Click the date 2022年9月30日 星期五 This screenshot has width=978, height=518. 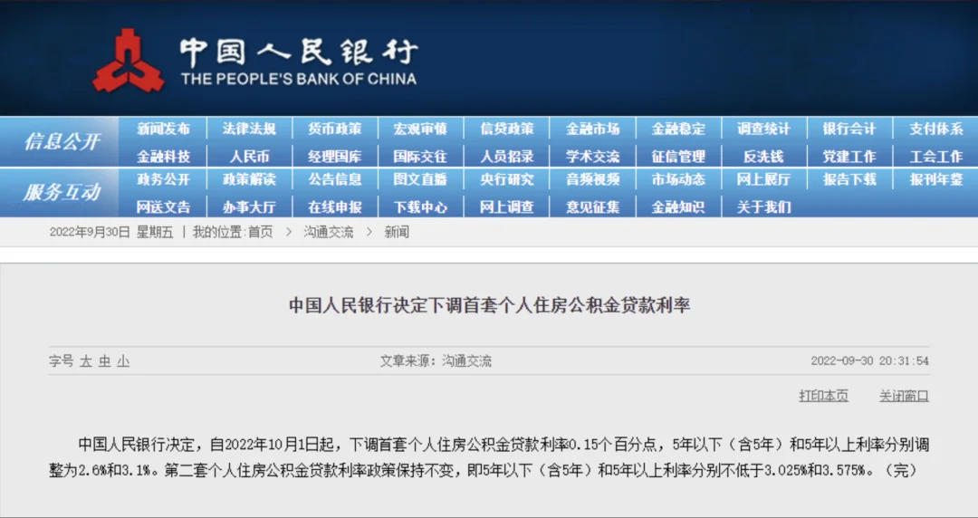pos(111,233)
